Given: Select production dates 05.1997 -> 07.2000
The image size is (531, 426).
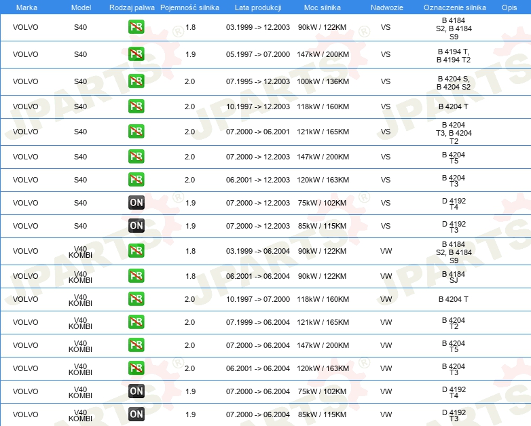Looking at the screenshot, I should (258, 54).
